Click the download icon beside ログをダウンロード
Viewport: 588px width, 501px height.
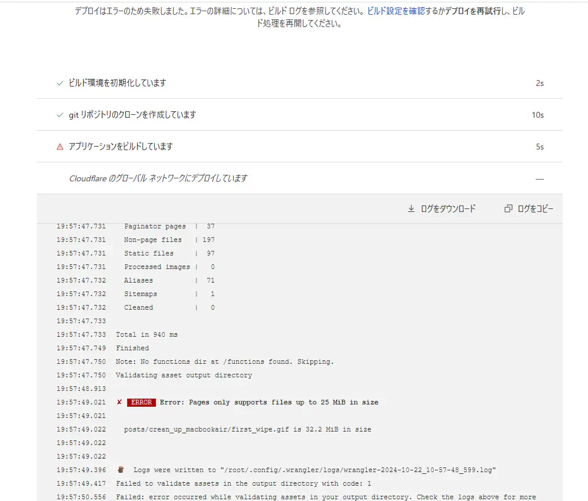tap(411, 209)
